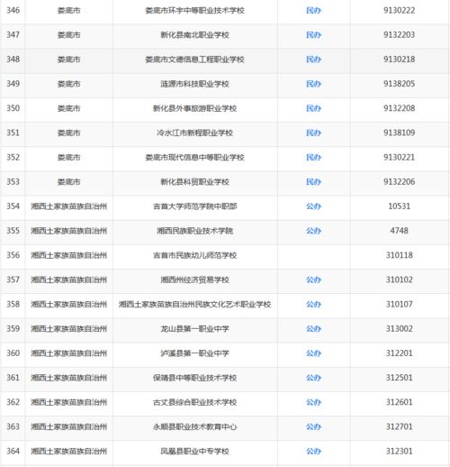
Task: Select the cell 娄底市现代信息中等职业学校
Action: point(194,158)
